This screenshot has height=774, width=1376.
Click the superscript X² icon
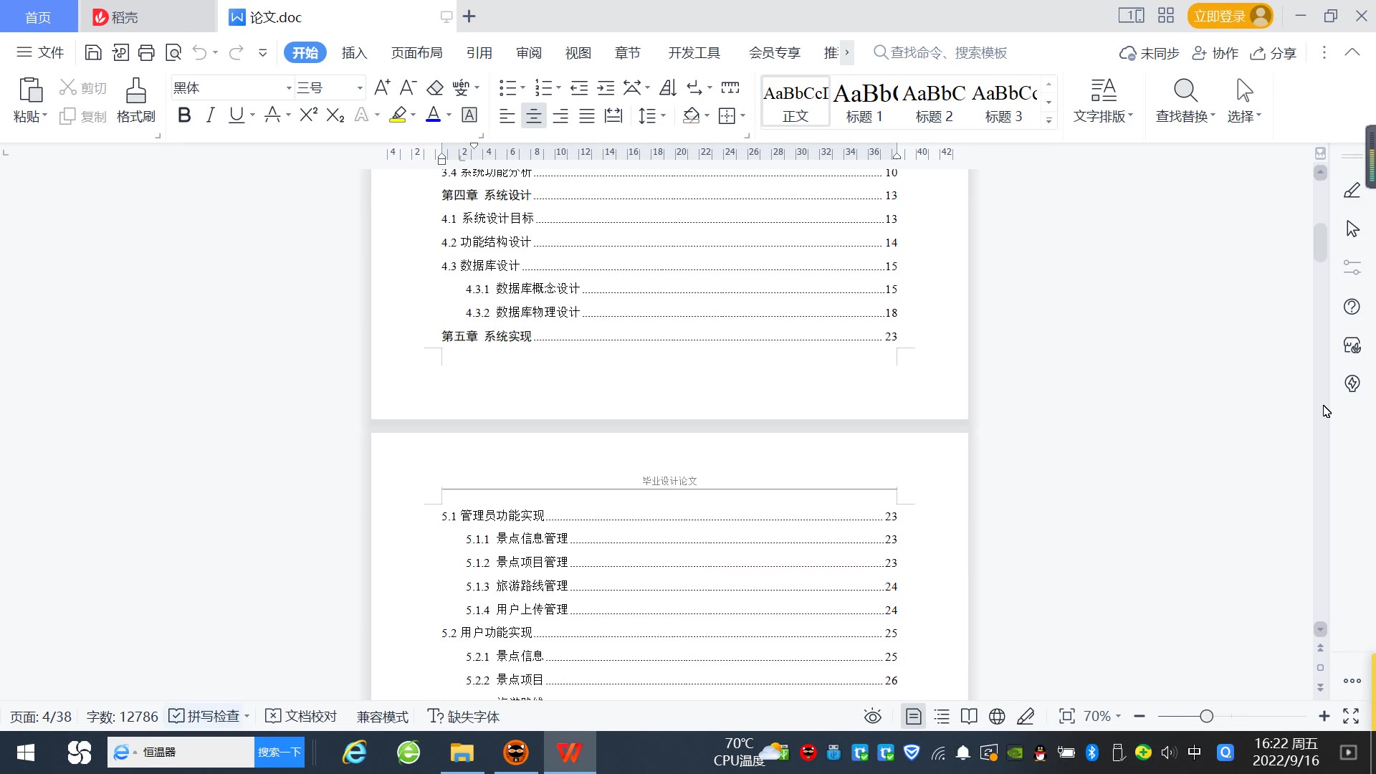tap(308, 115)
